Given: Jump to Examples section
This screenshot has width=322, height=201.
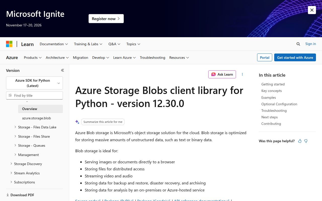Looking at the screenshot, I should pos(268,97).
